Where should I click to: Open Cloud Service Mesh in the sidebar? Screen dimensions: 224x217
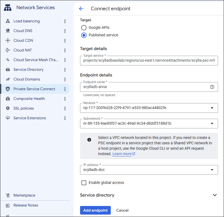coord(36,60)
